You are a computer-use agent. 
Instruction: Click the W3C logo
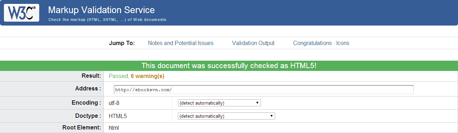[x=21, y=13]
